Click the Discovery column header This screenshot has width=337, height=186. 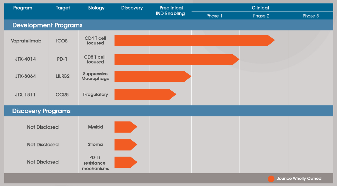[132, 8]
